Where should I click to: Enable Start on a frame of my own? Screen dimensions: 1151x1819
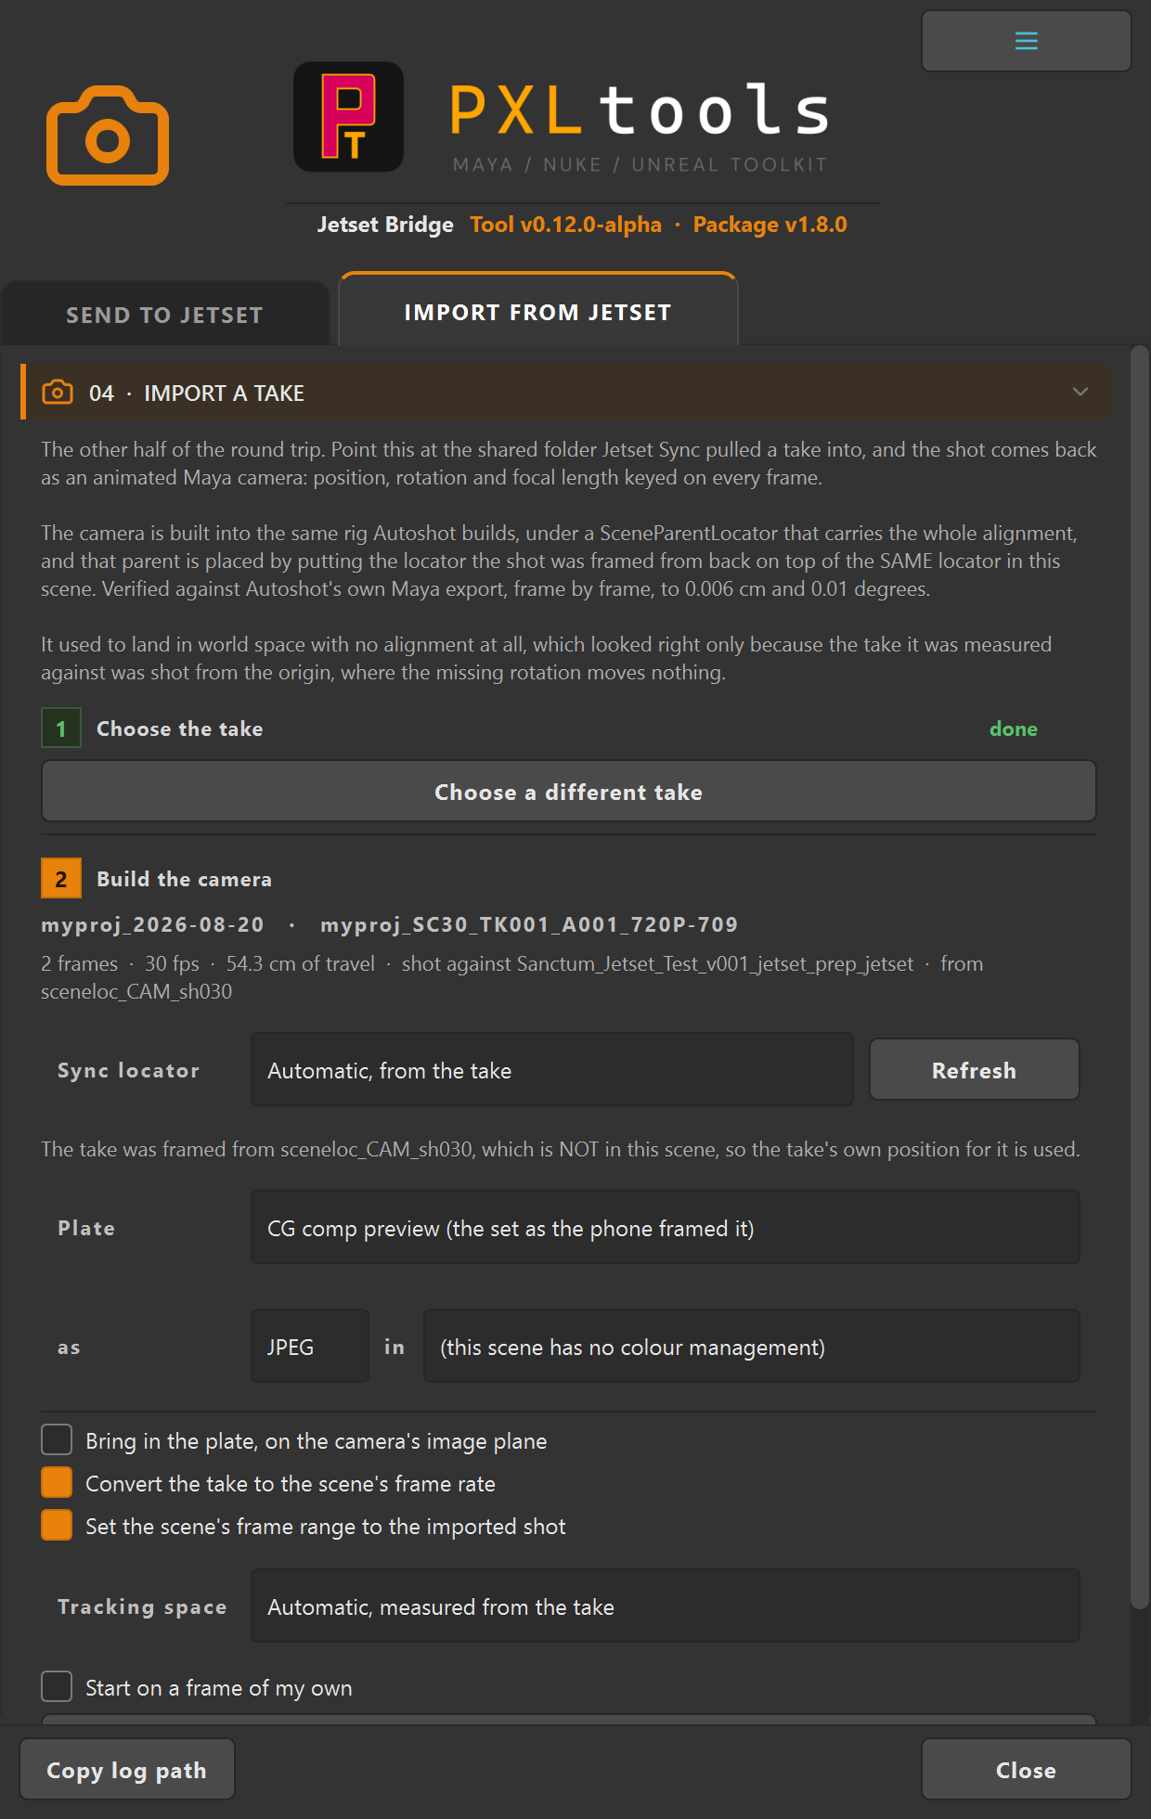tap(57, 1686)
